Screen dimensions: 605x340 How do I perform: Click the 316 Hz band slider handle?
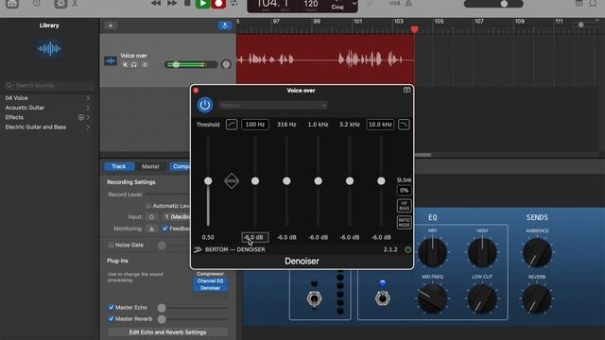tap(286, 180)
